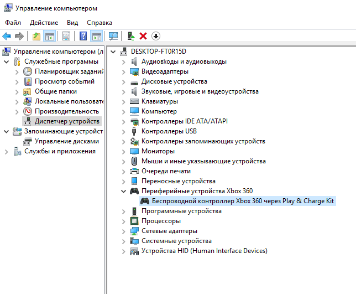
Task: Click the Контроллеры USB plug icon
Action: pos(134,131)
